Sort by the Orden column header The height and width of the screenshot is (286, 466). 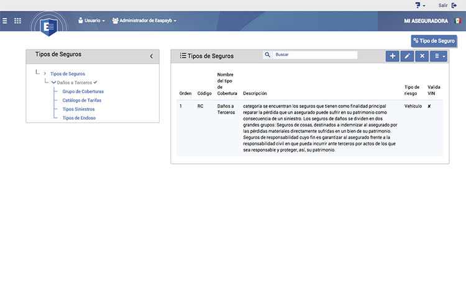185,94
